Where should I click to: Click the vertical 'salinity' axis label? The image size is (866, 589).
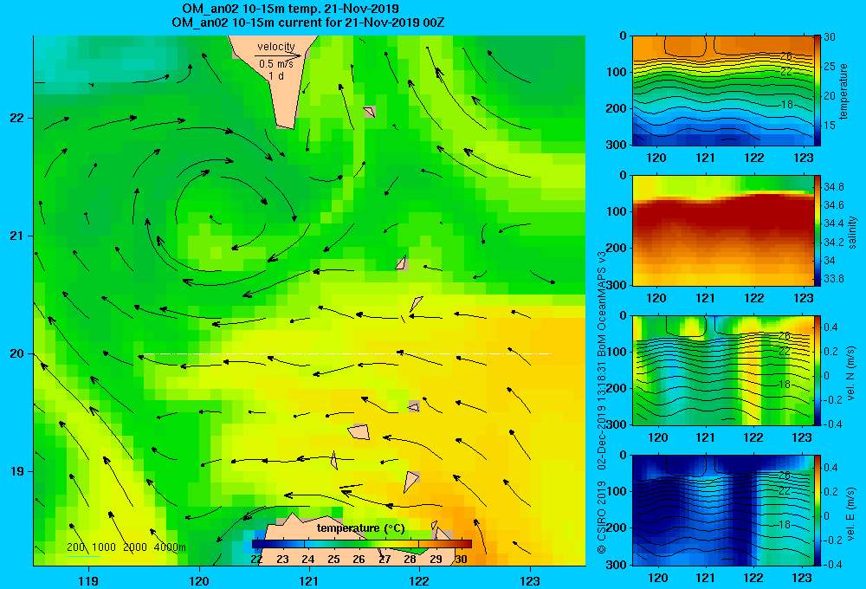pyautogui.click(x=852, y=232)
